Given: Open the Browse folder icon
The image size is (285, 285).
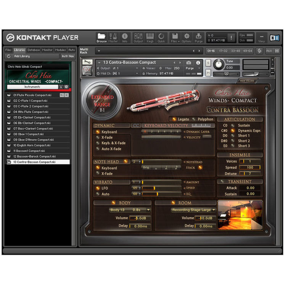Looking at the screenshot, I should coord(101,38).
